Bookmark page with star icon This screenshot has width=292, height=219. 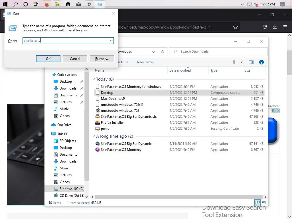[x=235, y=27]
